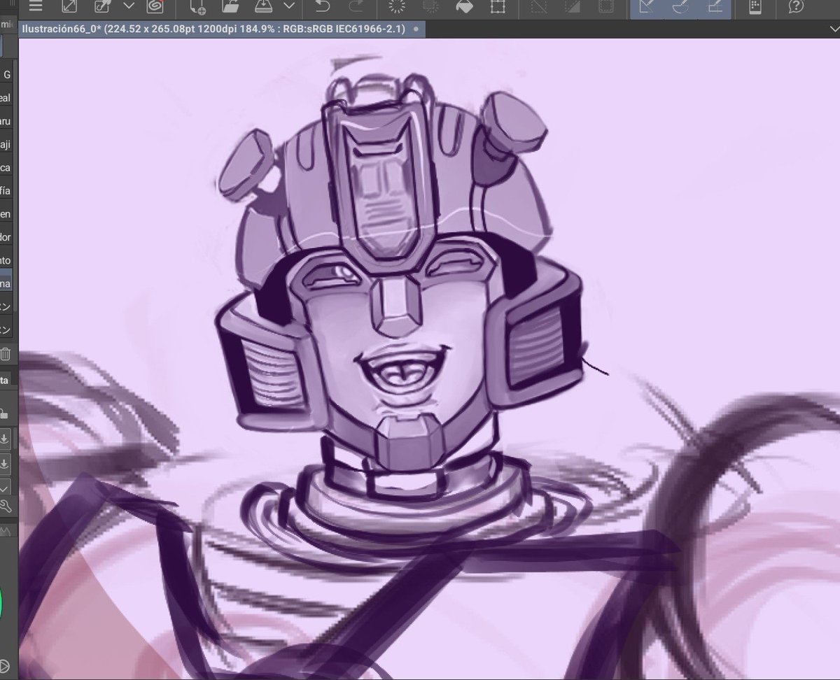Undo the last stroke
The image size is (840, 680).
[x=323, y=7]
